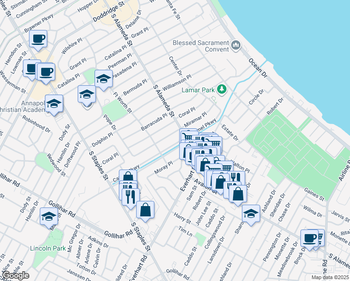Select the lowest shopping bag marker near Avalon St
This screenshot has height=281, width=350.
[238, 193]
